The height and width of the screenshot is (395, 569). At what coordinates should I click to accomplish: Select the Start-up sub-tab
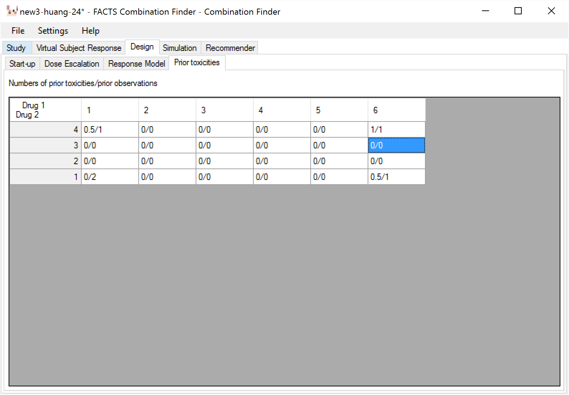[x=22, y=64]
